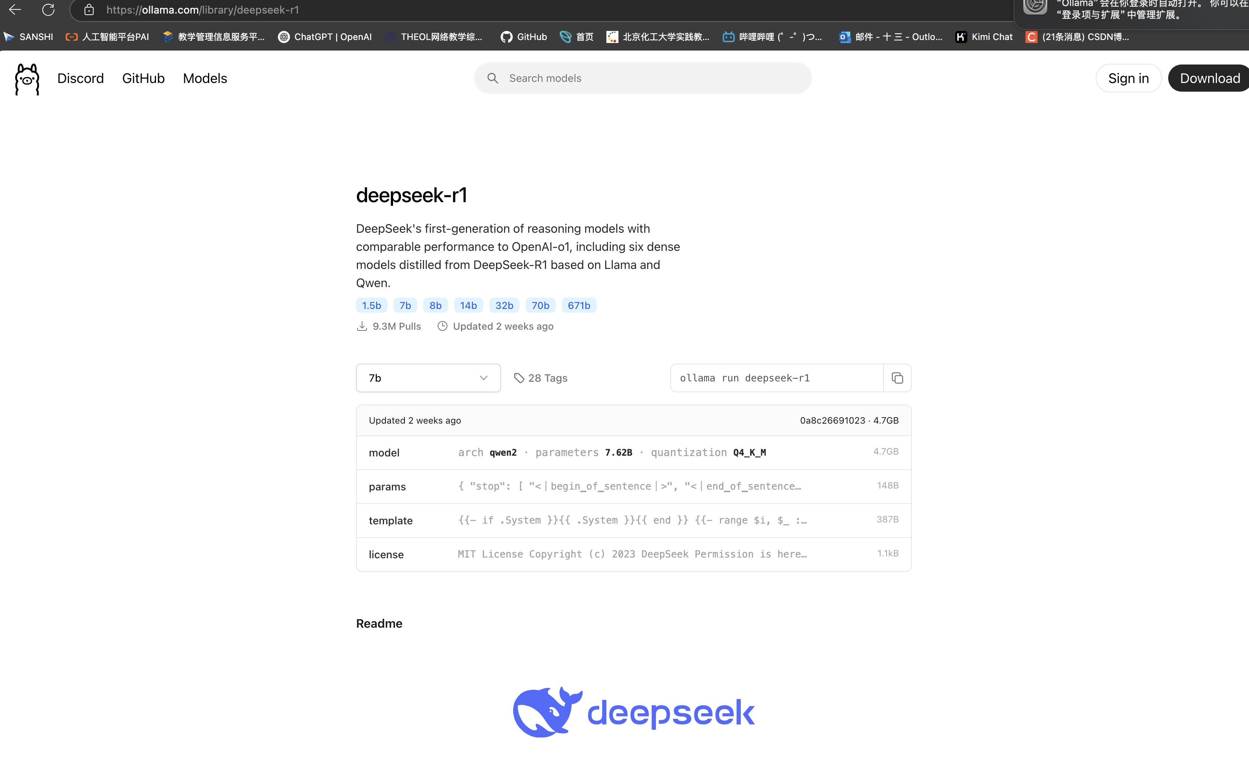Viewport: 1249px width, 765px height.
Task: Open the license file row
Action: pos(633,555)
